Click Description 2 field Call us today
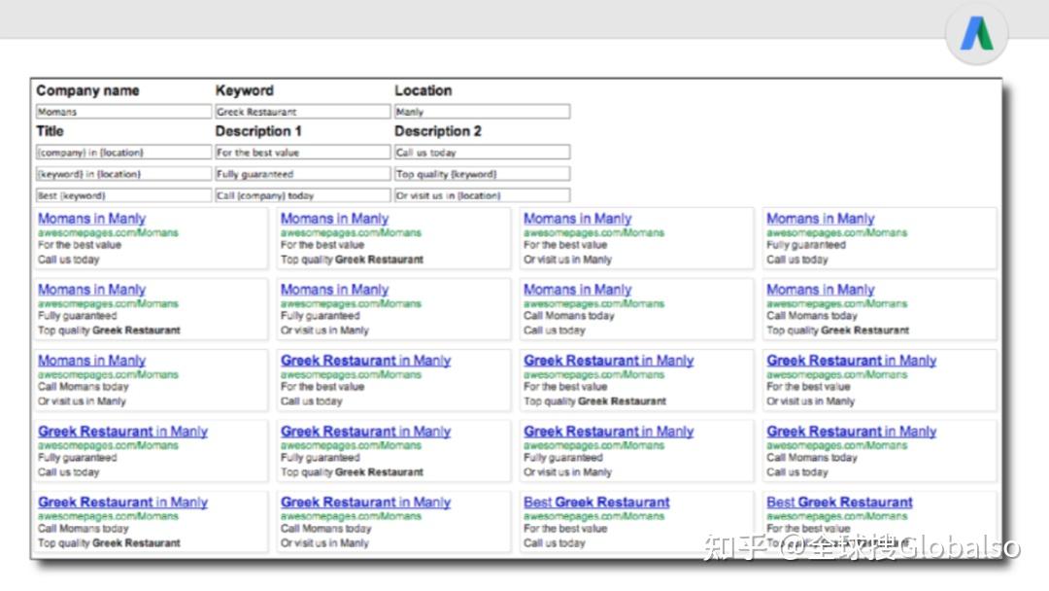 click(481, 152)
